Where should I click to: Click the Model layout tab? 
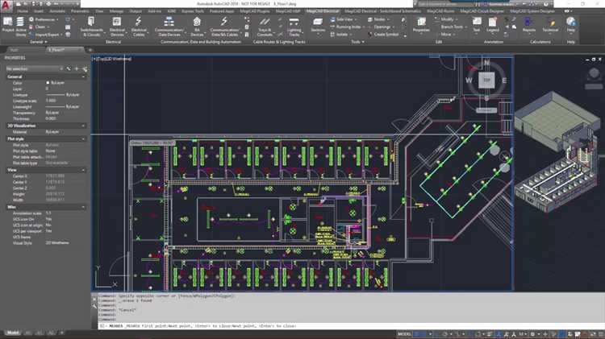[13, 332]
